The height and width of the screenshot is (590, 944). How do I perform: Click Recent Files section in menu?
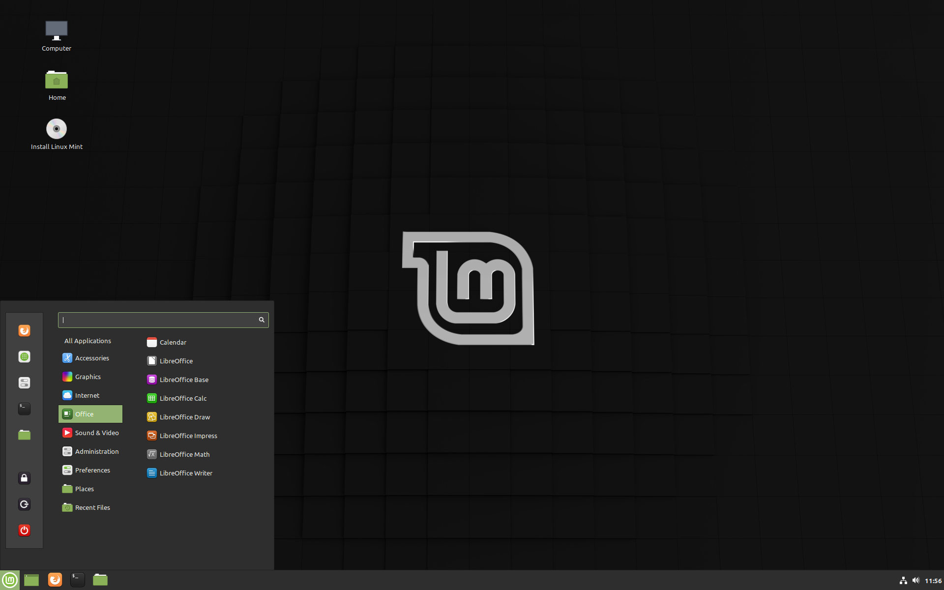(x=92, y=507)
